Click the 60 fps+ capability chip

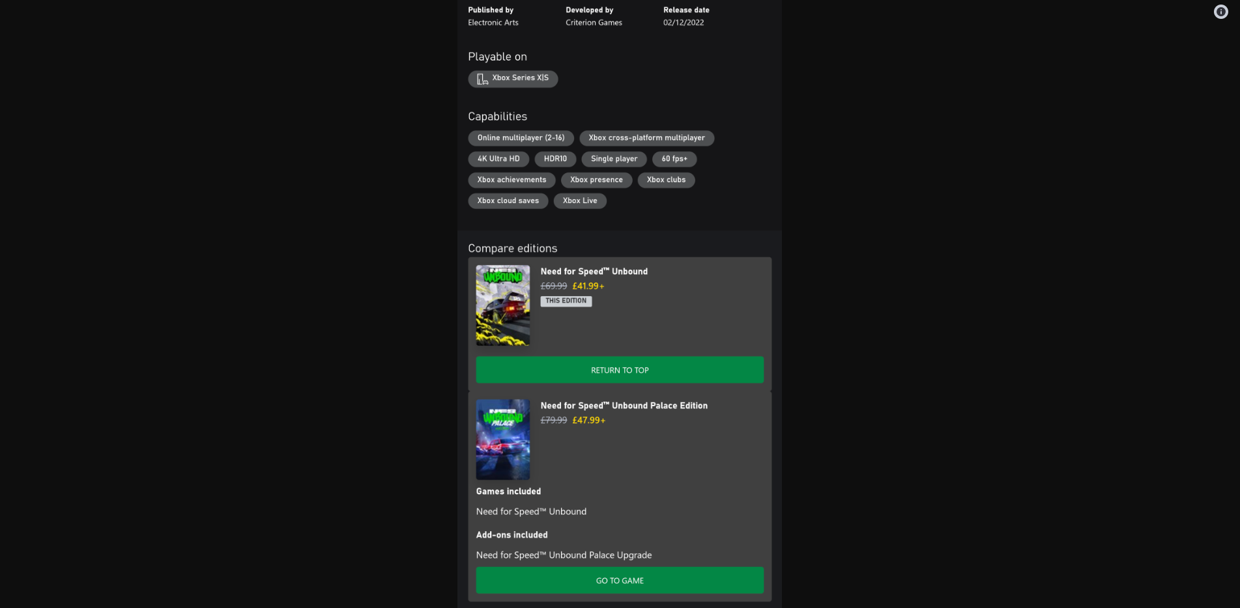click(x=674, y=159)
